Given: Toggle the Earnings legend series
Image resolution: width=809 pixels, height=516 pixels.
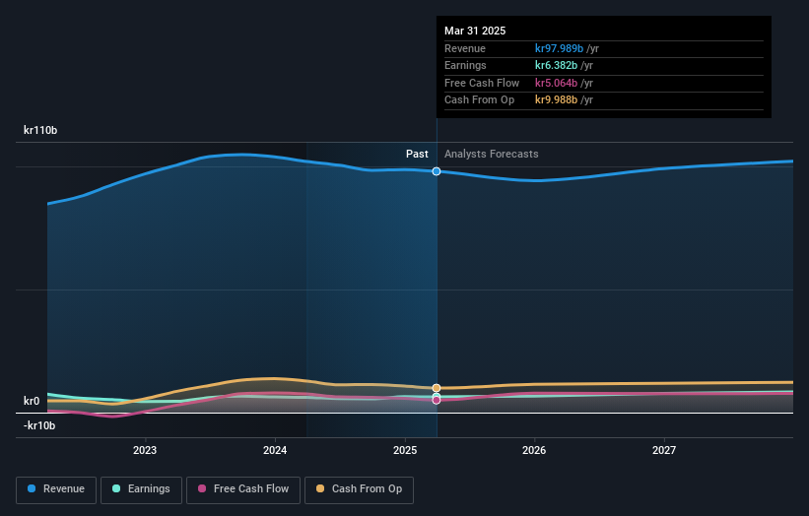Looking at the screenshot, I should point(141,489).
